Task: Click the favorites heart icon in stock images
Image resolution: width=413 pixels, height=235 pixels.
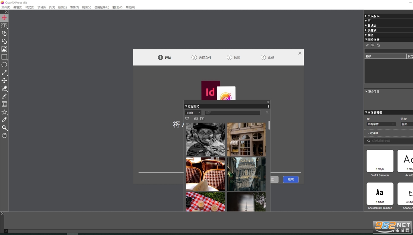Action: [x=187, y=119]
